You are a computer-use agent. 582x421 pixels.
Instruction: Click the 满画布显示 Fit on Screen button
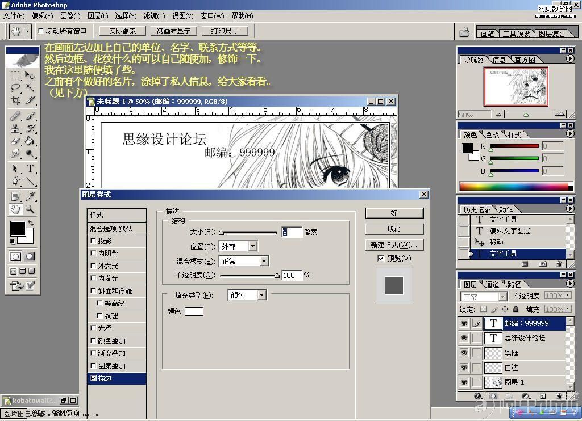coord(173,31)
